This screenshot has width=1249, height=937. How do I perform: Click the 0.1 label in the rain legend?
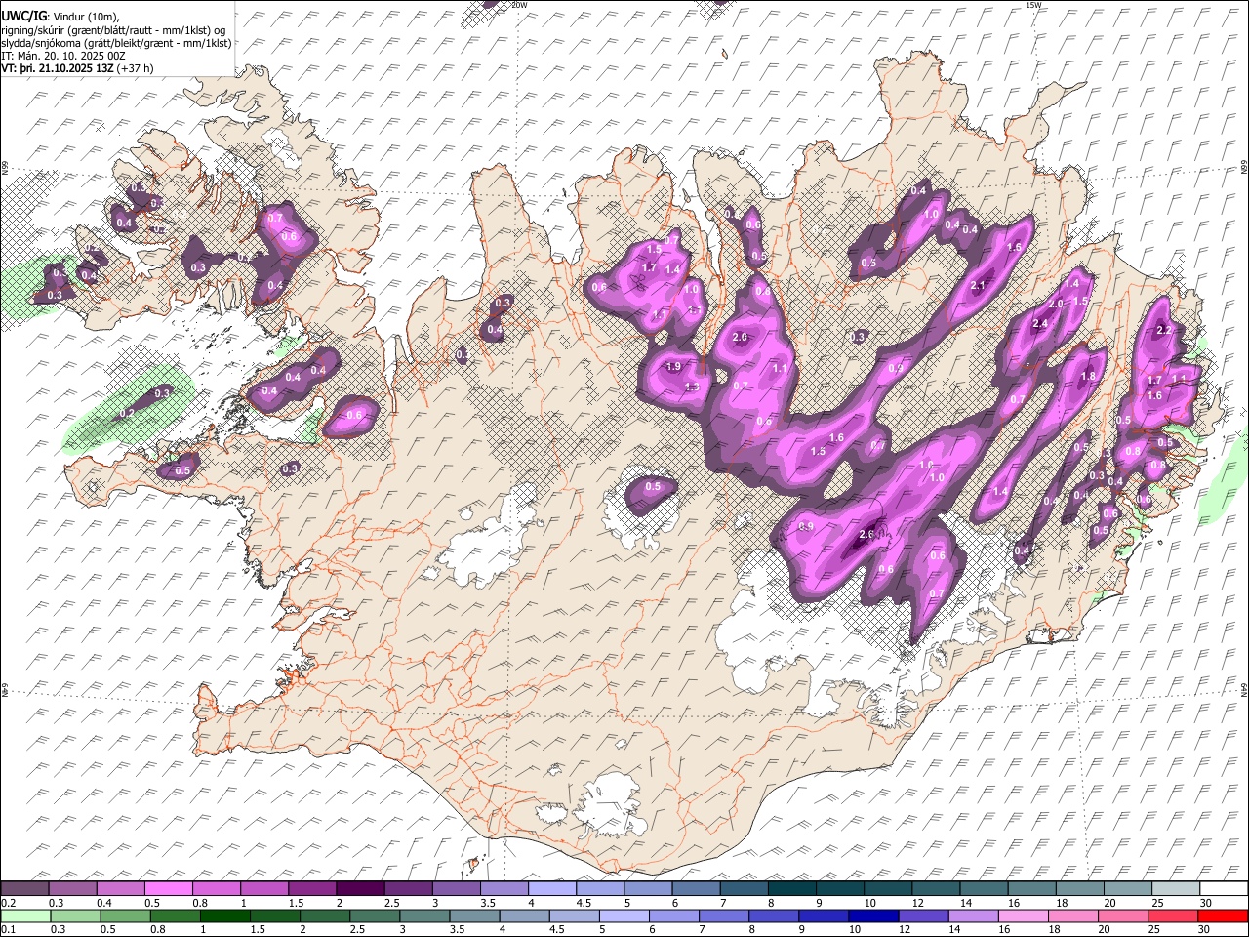pyautogui.click(x=8, y=929)
